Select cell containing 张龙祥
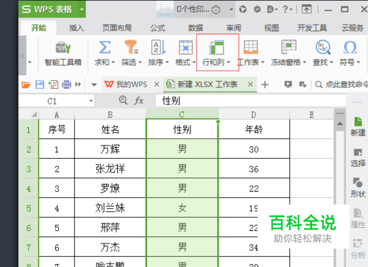 (x=110, y=169)
